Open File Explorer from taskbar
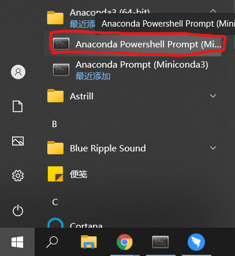This screenshot has height=256, width=235. click(x=89, y=242)
